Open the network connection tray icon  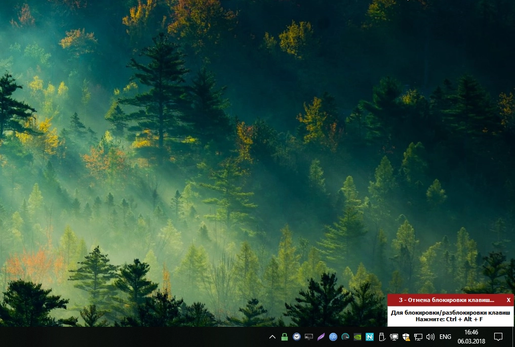418,337
